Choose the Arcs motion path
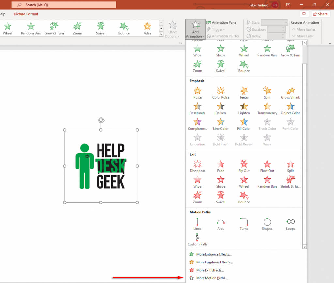 tap(221, 224)
